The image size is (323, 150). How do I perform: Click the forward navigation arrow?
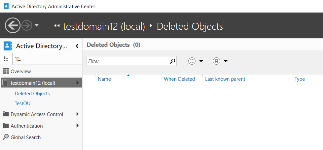[27, 25]
